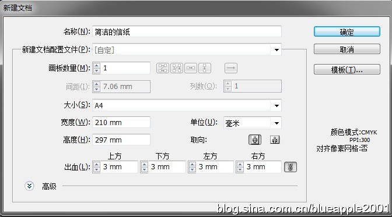Increase the 上方 top bleed stepper
The height and width of the screenshot is (217, 392).
[96, 164]
